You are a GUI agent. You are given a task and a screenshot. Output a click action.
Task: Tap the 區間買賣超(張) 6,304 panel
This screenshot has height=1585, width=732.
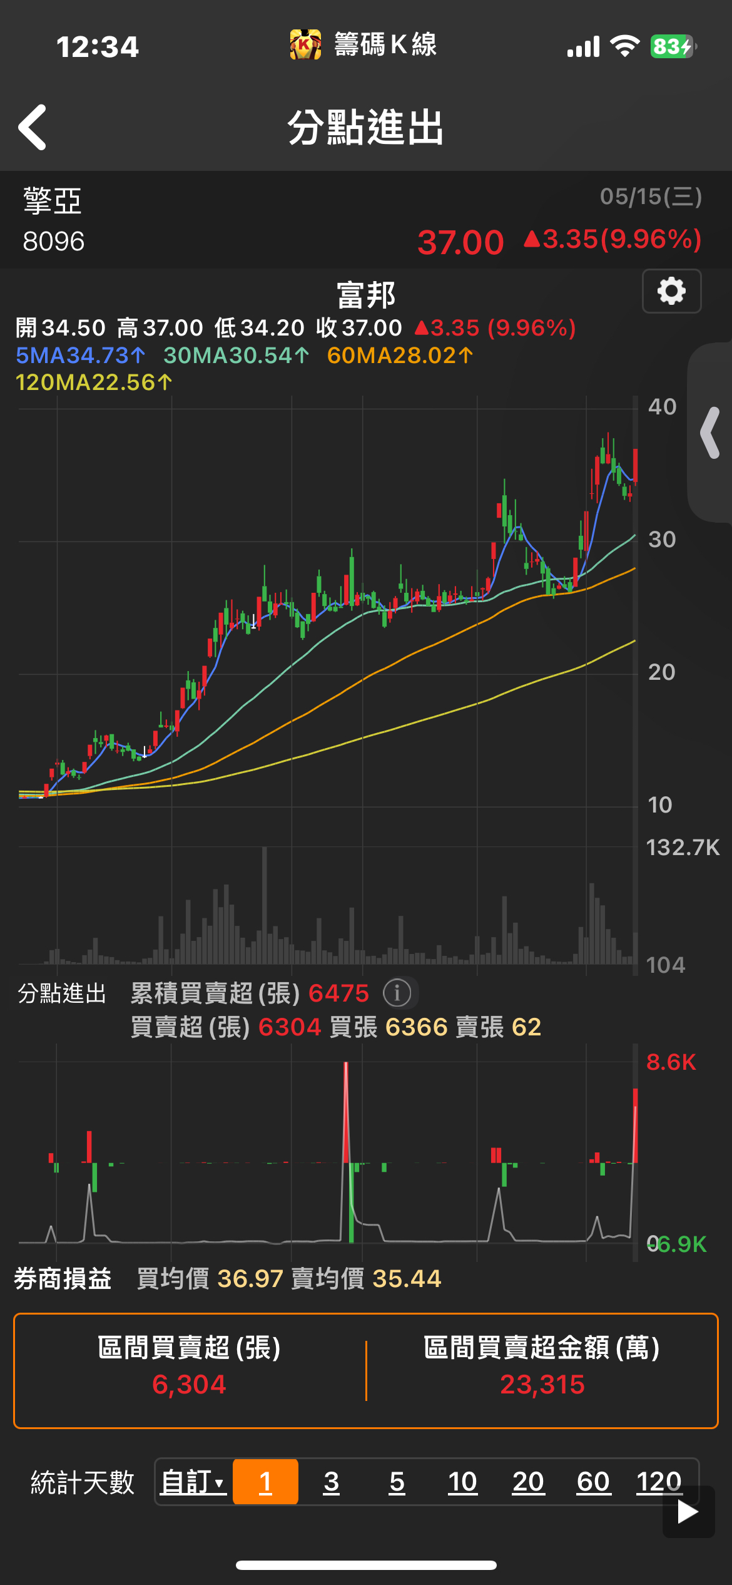pos(190,1370)
